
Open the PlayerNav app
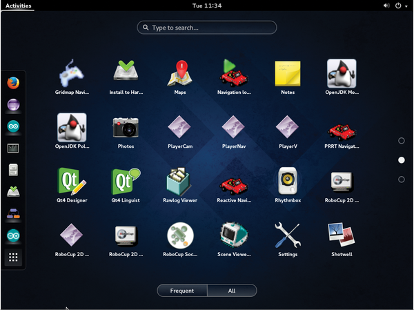click(234, 130)
